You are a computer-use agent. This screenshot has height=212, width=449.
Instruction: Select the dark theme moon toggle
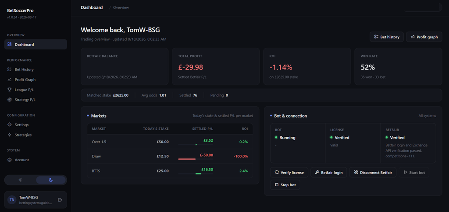(x=51, y=180)
